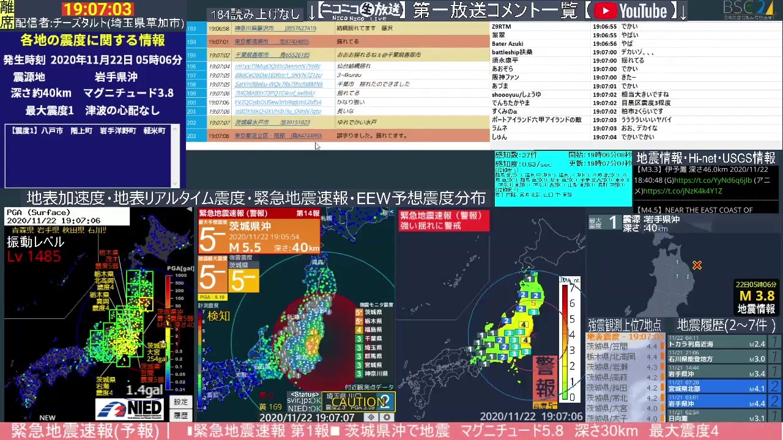This screenshot has width=783, height=440.
Task: Click the 第14報 report number label
Action: coord(308,213)
